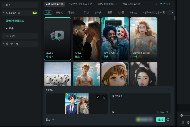Select 父の日 category tag
The image size is (190, 127).
(x=121, y=12)
